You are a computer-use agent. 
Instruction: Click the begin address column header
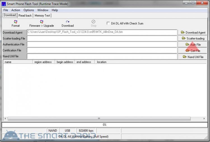coord(65,62)
